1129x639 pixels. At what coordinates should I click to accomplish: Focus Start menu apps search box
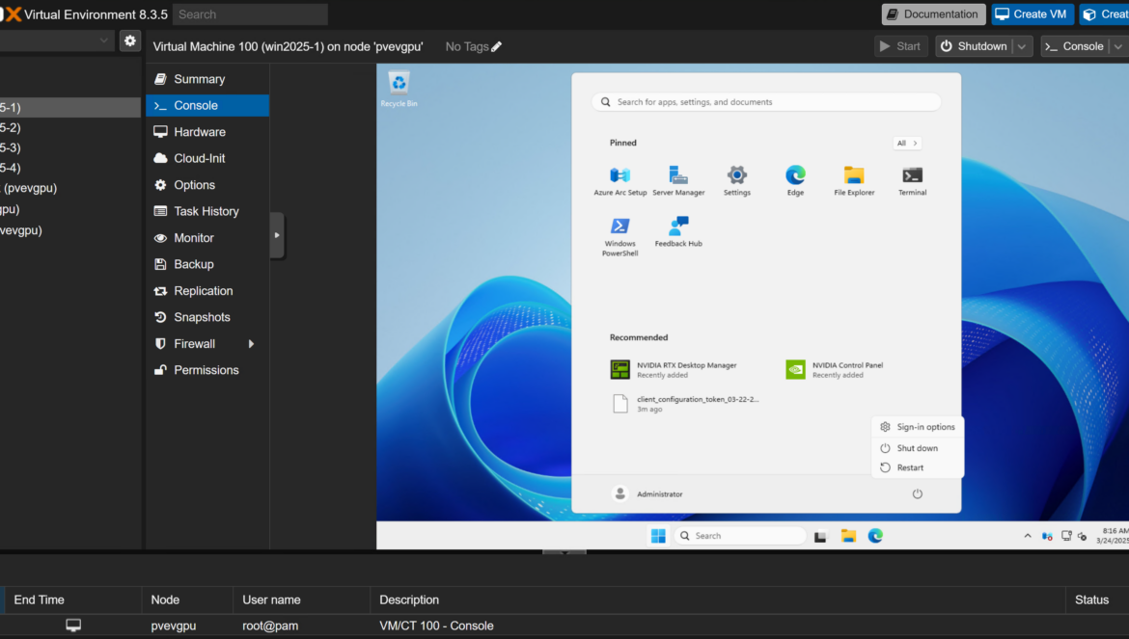(x=766, y=102)
